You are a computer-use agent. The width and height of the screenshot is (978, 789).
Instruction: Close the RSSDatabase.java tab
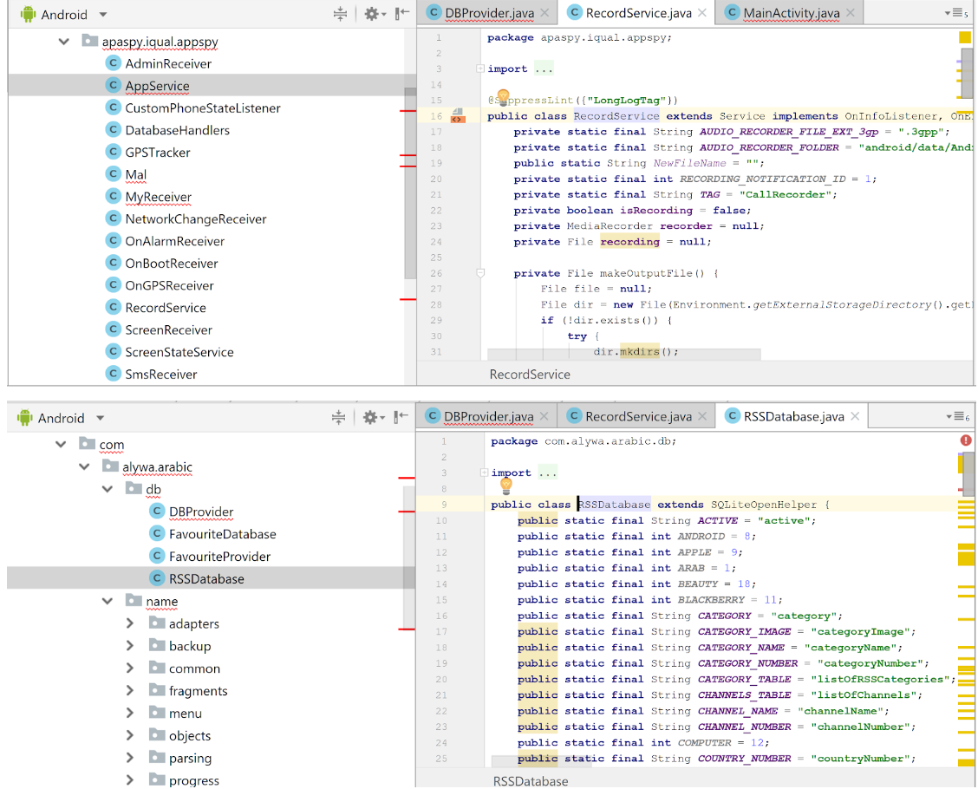(855, 416)
